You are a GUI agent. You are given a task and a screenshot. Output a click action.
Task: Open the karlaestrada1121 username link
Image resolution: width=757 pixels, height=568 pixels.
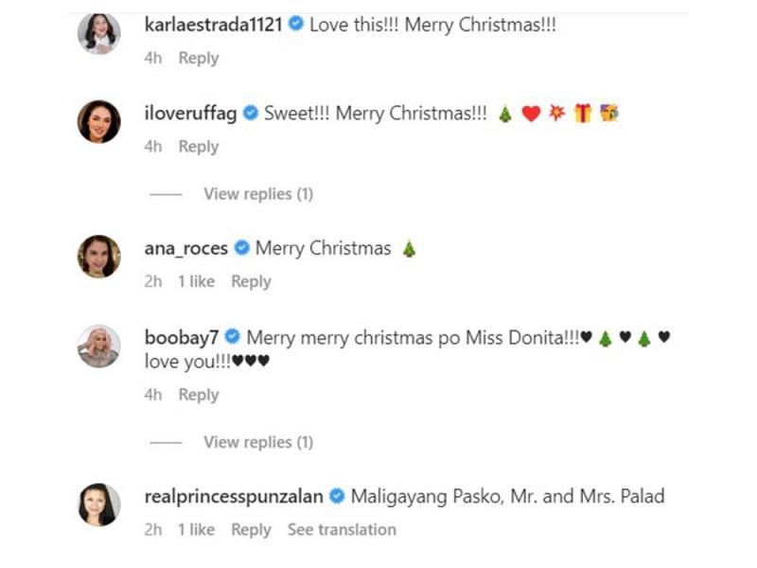(213, 26)
